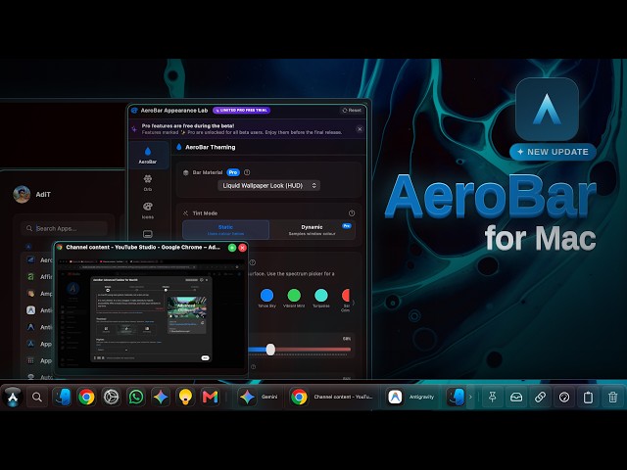Click the green button on Chrome window preview
This screenshot has height=470, width=627.
point(232,248)
